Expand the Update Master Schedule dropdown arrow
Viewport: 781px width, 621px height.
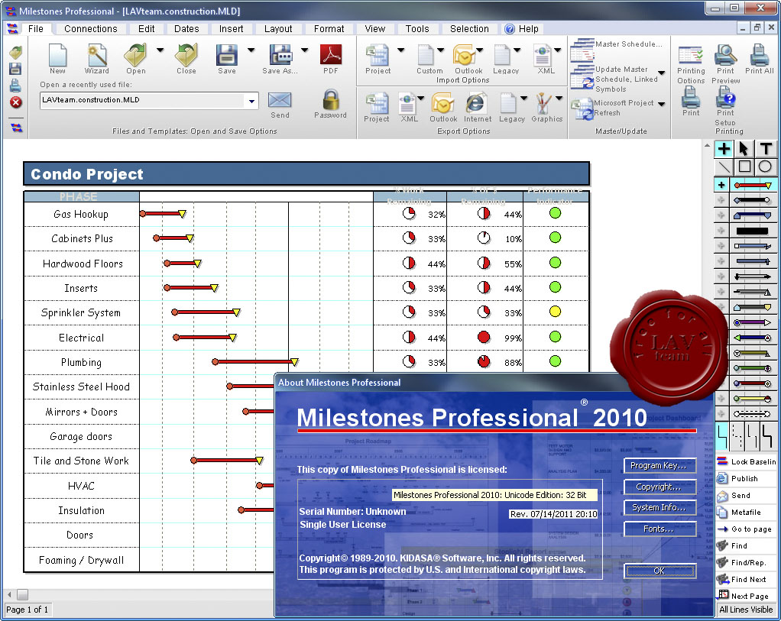tap(662, 73)
